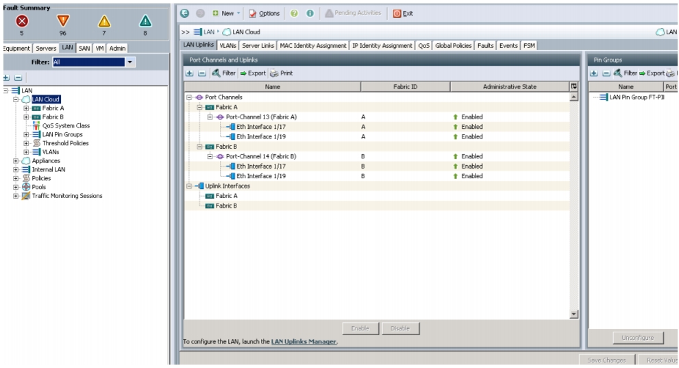Open the Global Policies tab

(454, 45)
